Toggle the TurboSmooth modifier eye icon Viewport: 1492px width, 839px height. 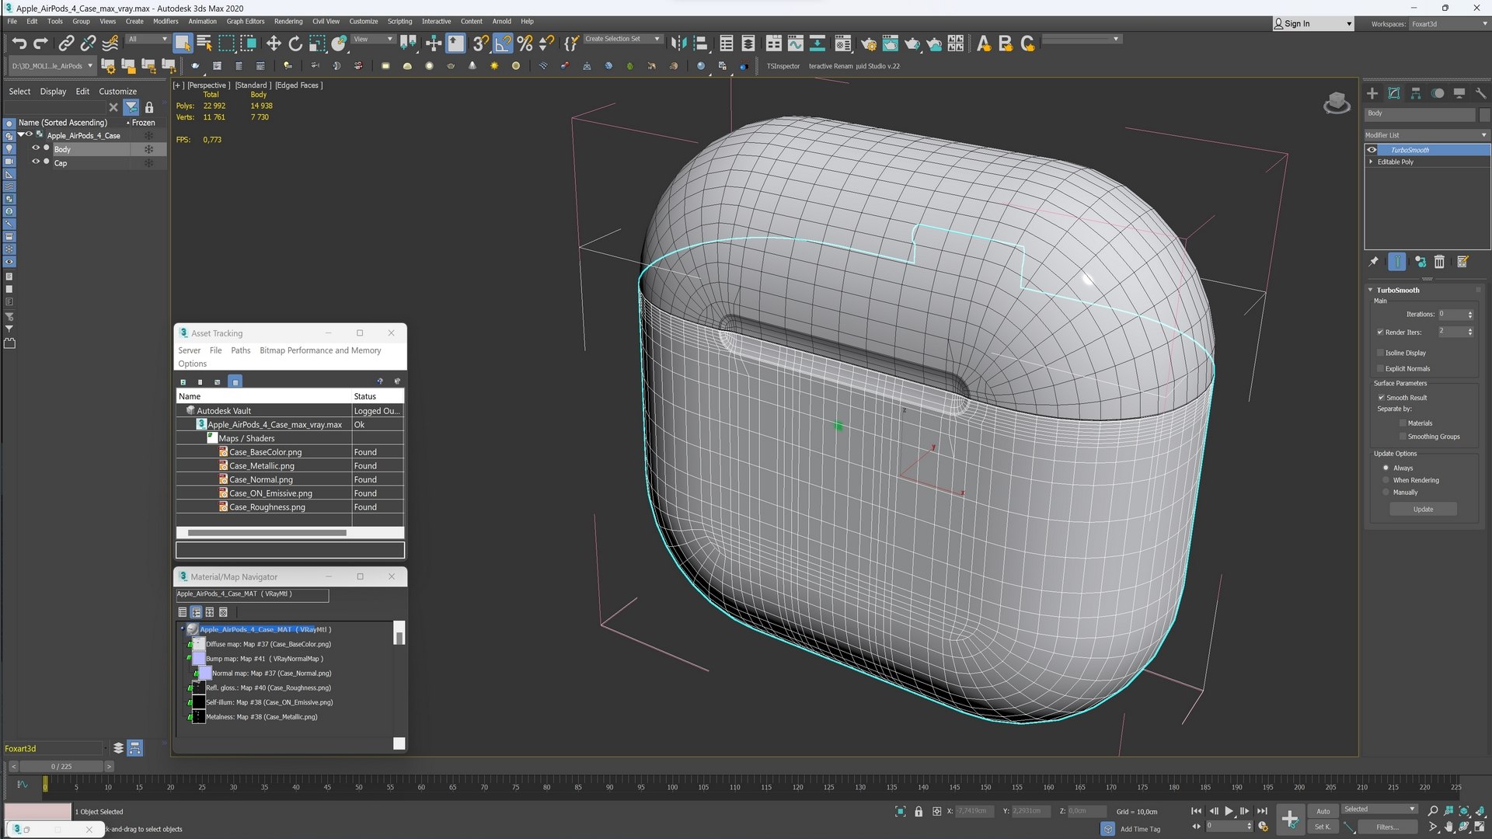(1372, 150)
